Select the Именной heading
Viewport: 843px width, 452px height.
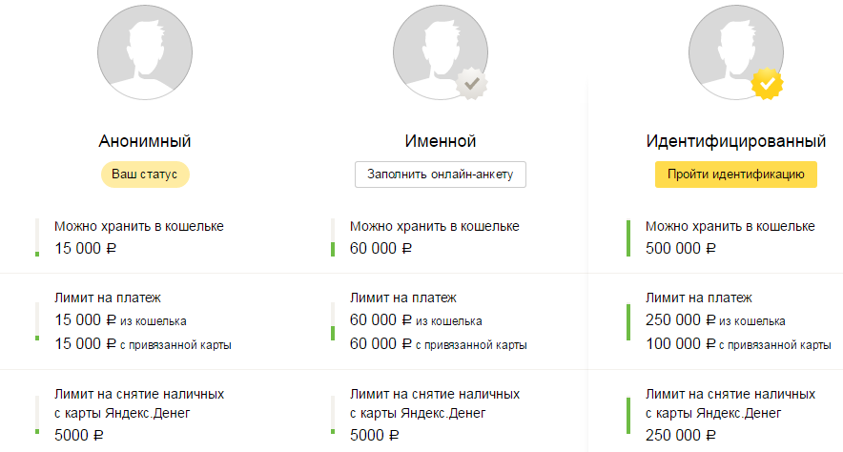click(441, 142)
